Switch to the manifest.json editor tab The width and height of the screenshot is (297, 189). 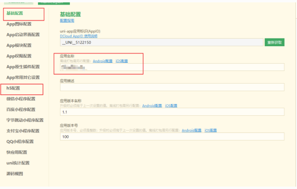54,3
